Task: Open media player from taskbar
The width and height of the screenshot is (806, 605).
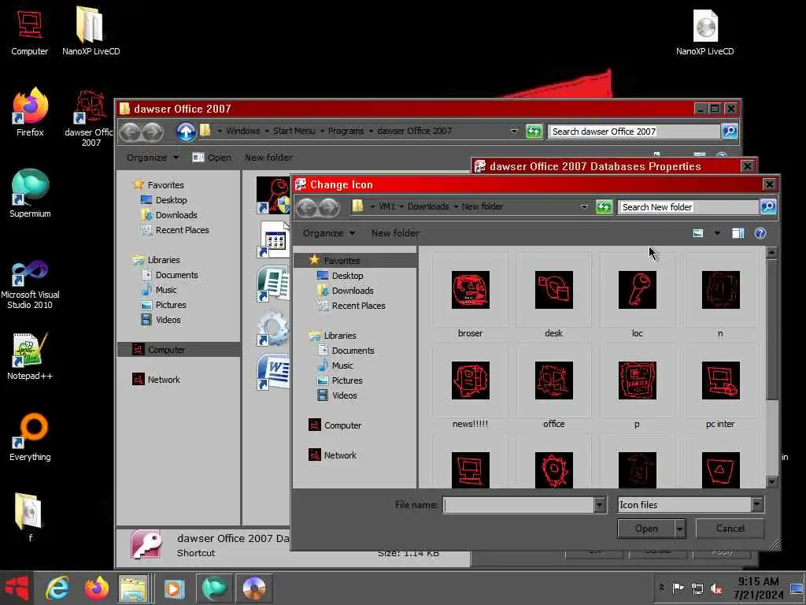Action: point(174,588)
